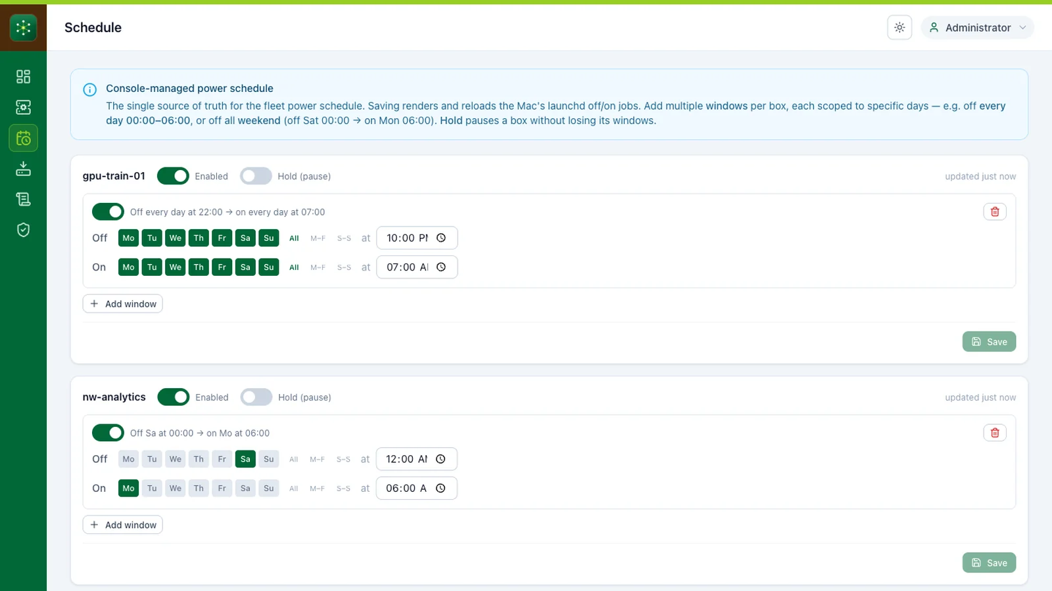This screenshot has width=1052, height=591.
Task: Click 'Off Sa at 00:00 → on Mo at 06:00' summary
Action: (200, 433)
